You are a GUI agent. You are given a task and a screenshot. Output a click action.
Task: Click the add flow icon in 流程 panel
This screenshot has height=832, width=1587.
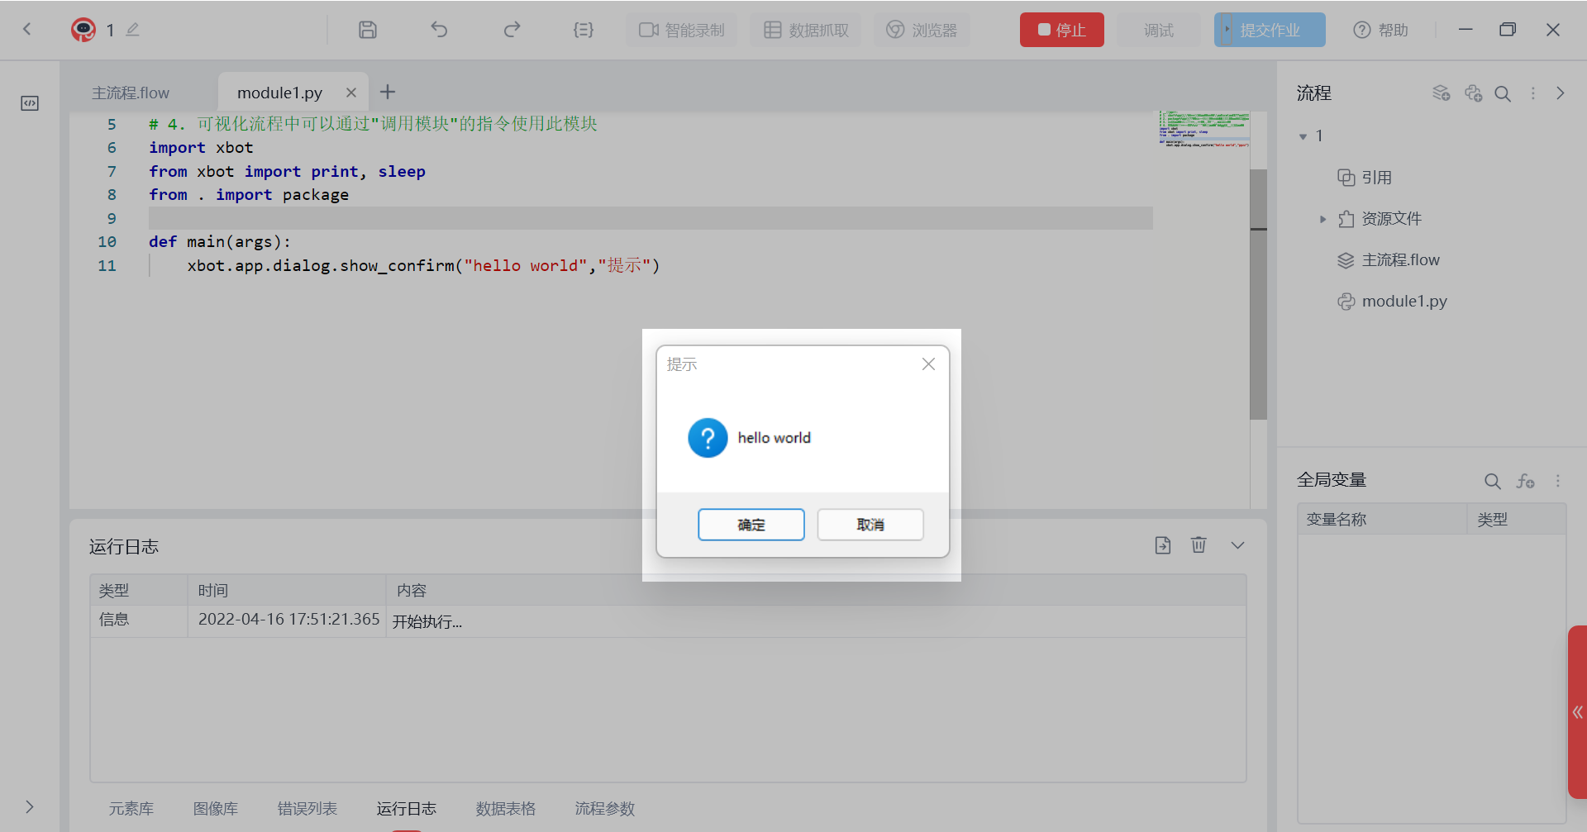tap(1442, 93)
